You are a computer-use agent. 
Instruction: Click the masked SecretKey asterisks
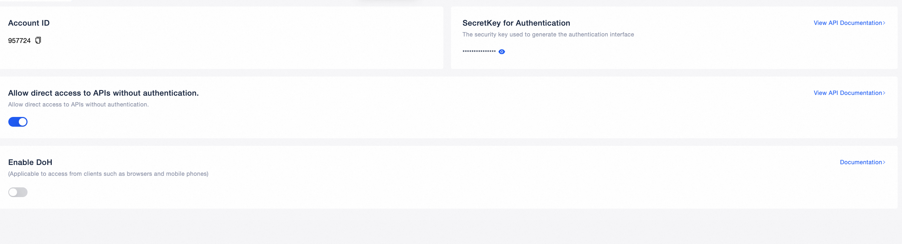point(479,52)
